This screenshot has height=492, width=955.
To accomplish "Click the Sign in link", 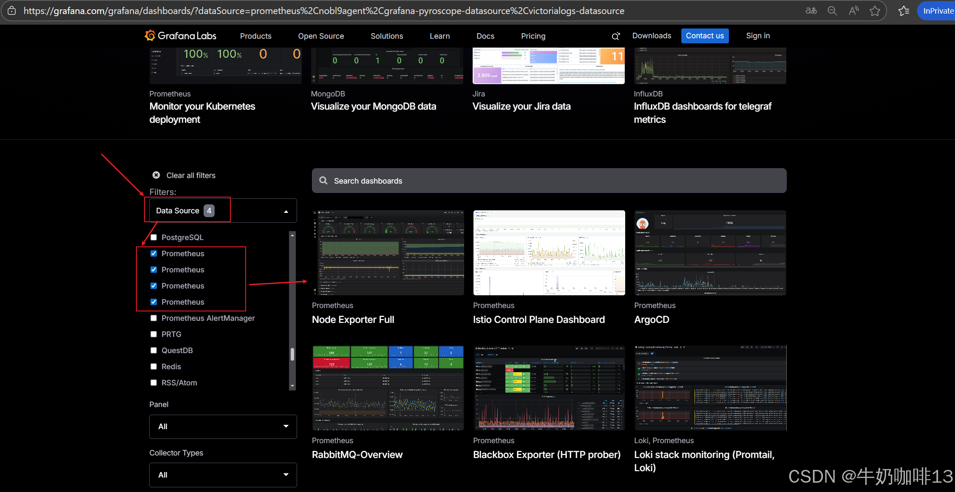I will click(x=758, y=36).
